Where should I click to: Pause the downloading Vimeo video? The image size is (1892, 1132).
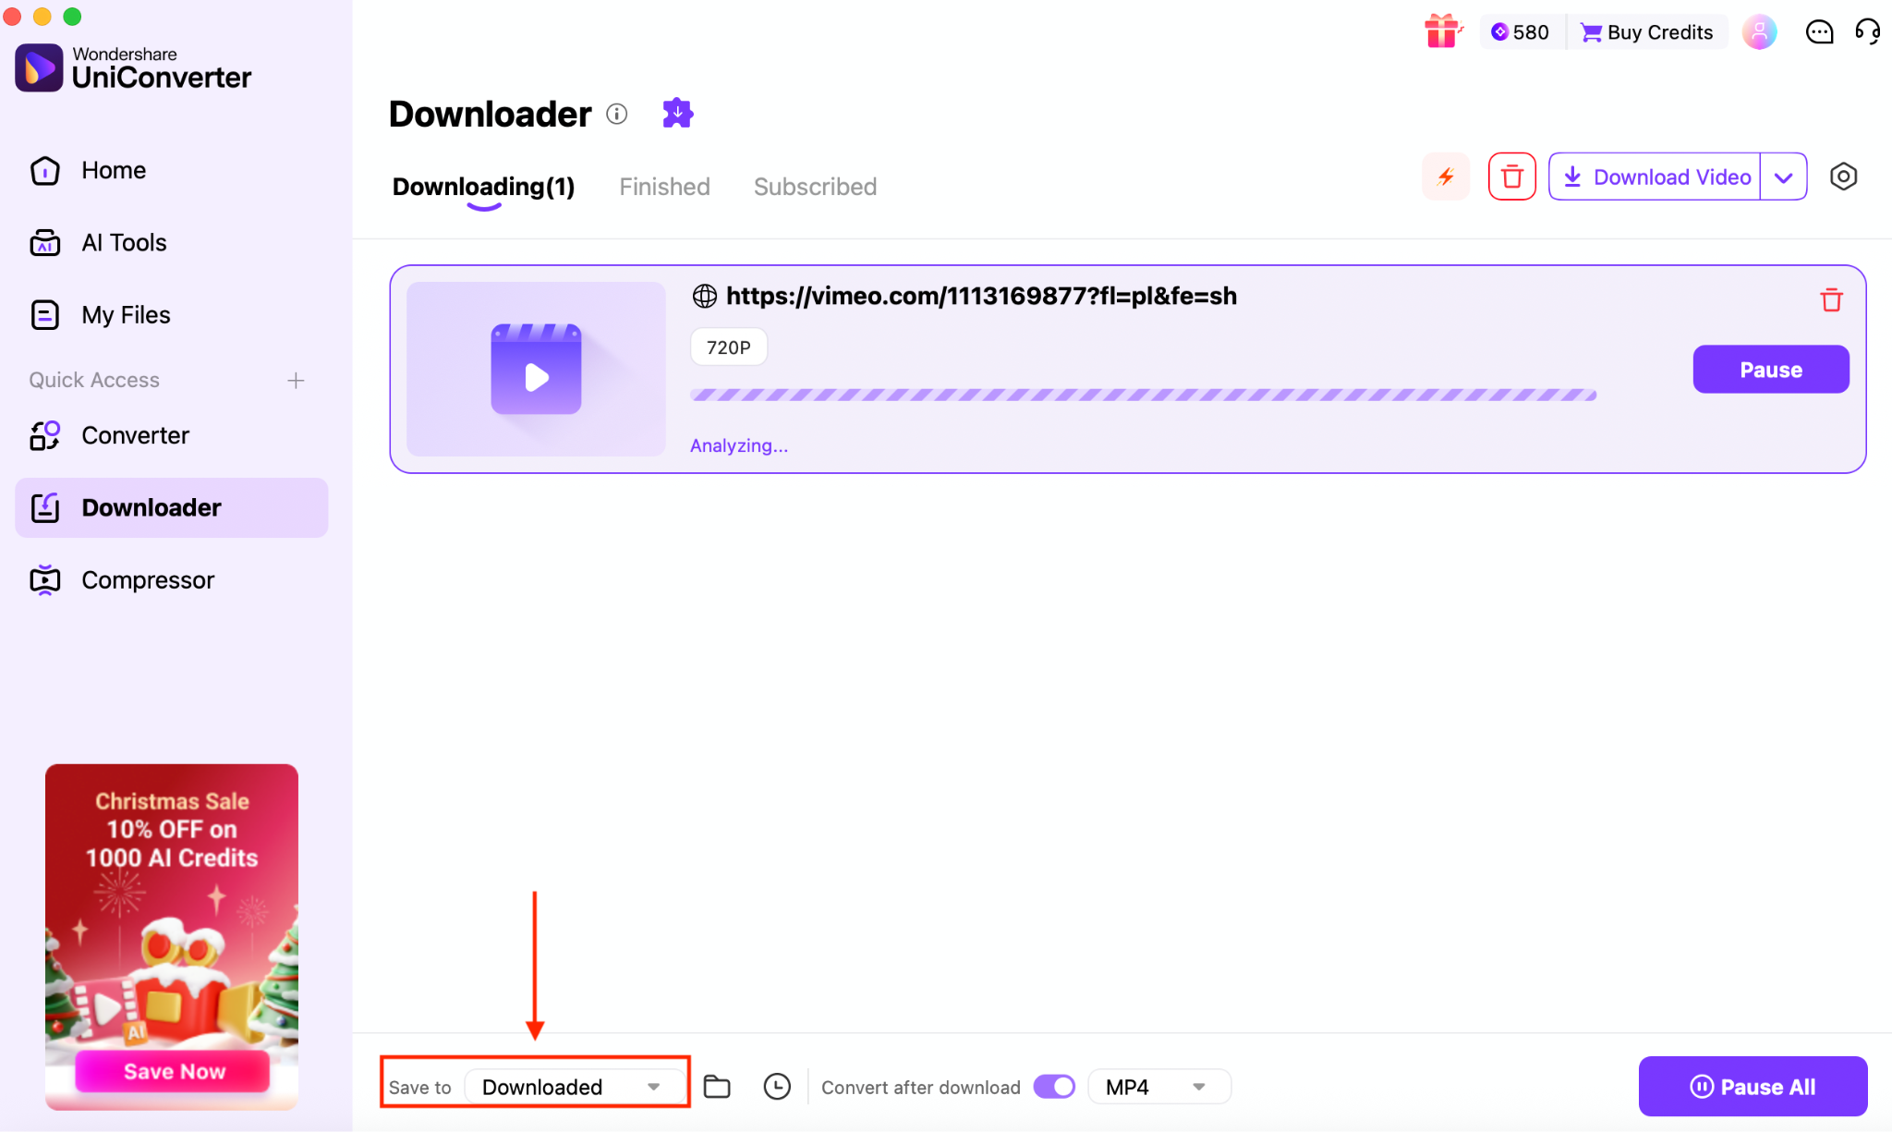click(1769, 369)
